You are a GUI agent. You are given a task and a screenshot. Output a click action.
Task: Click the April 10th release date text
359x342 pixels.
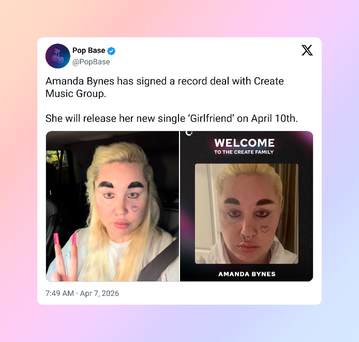(274, 119)
